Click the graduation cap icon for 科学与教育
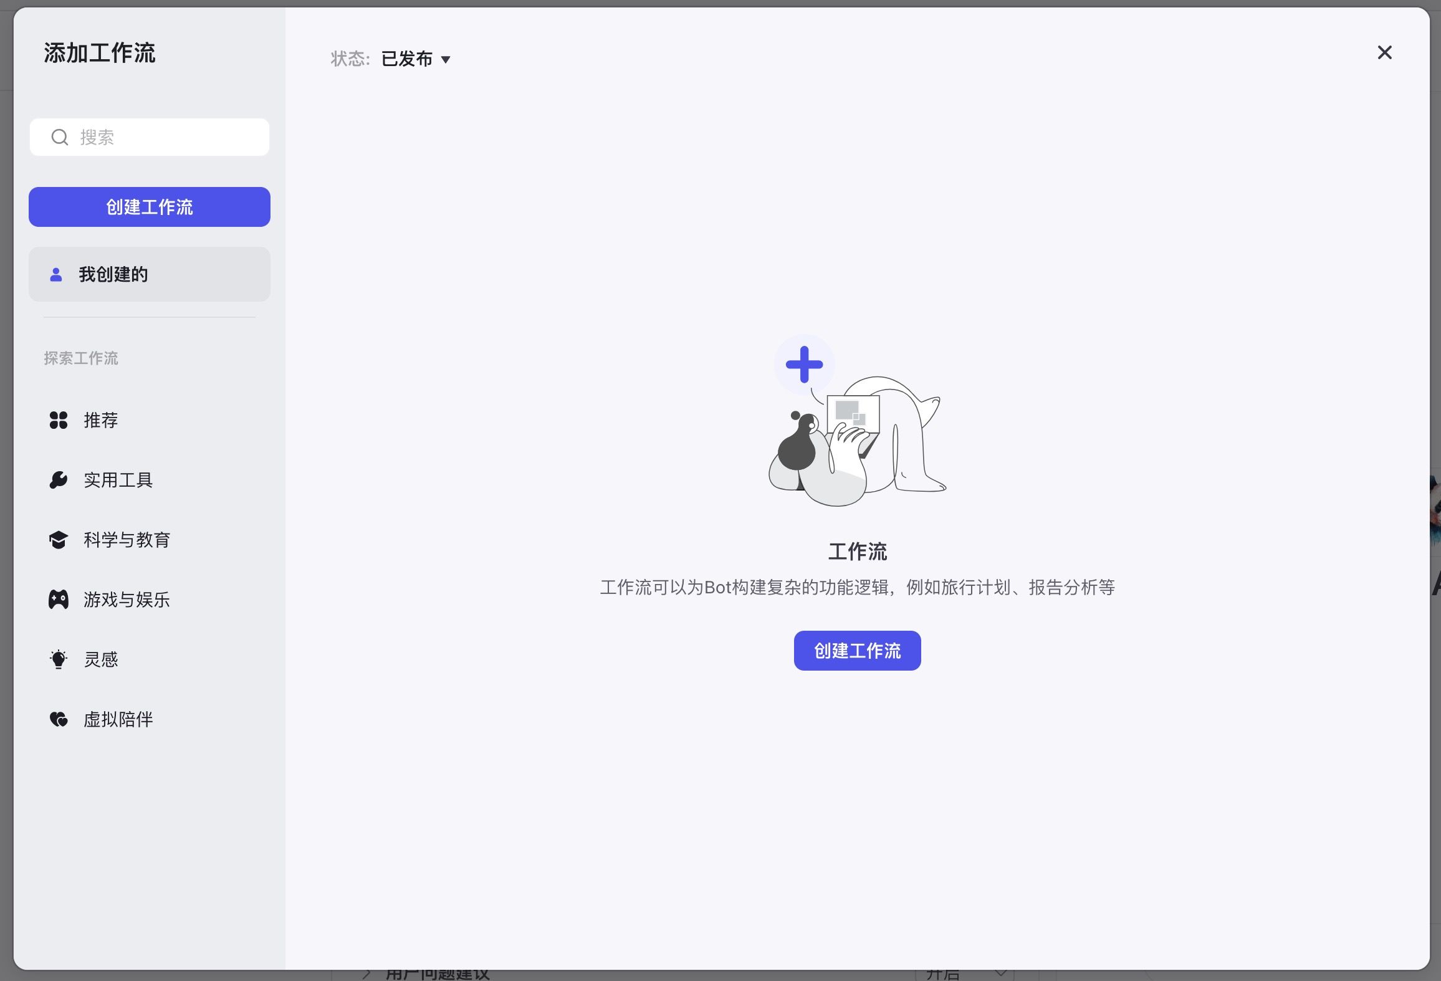 (59, 540)
